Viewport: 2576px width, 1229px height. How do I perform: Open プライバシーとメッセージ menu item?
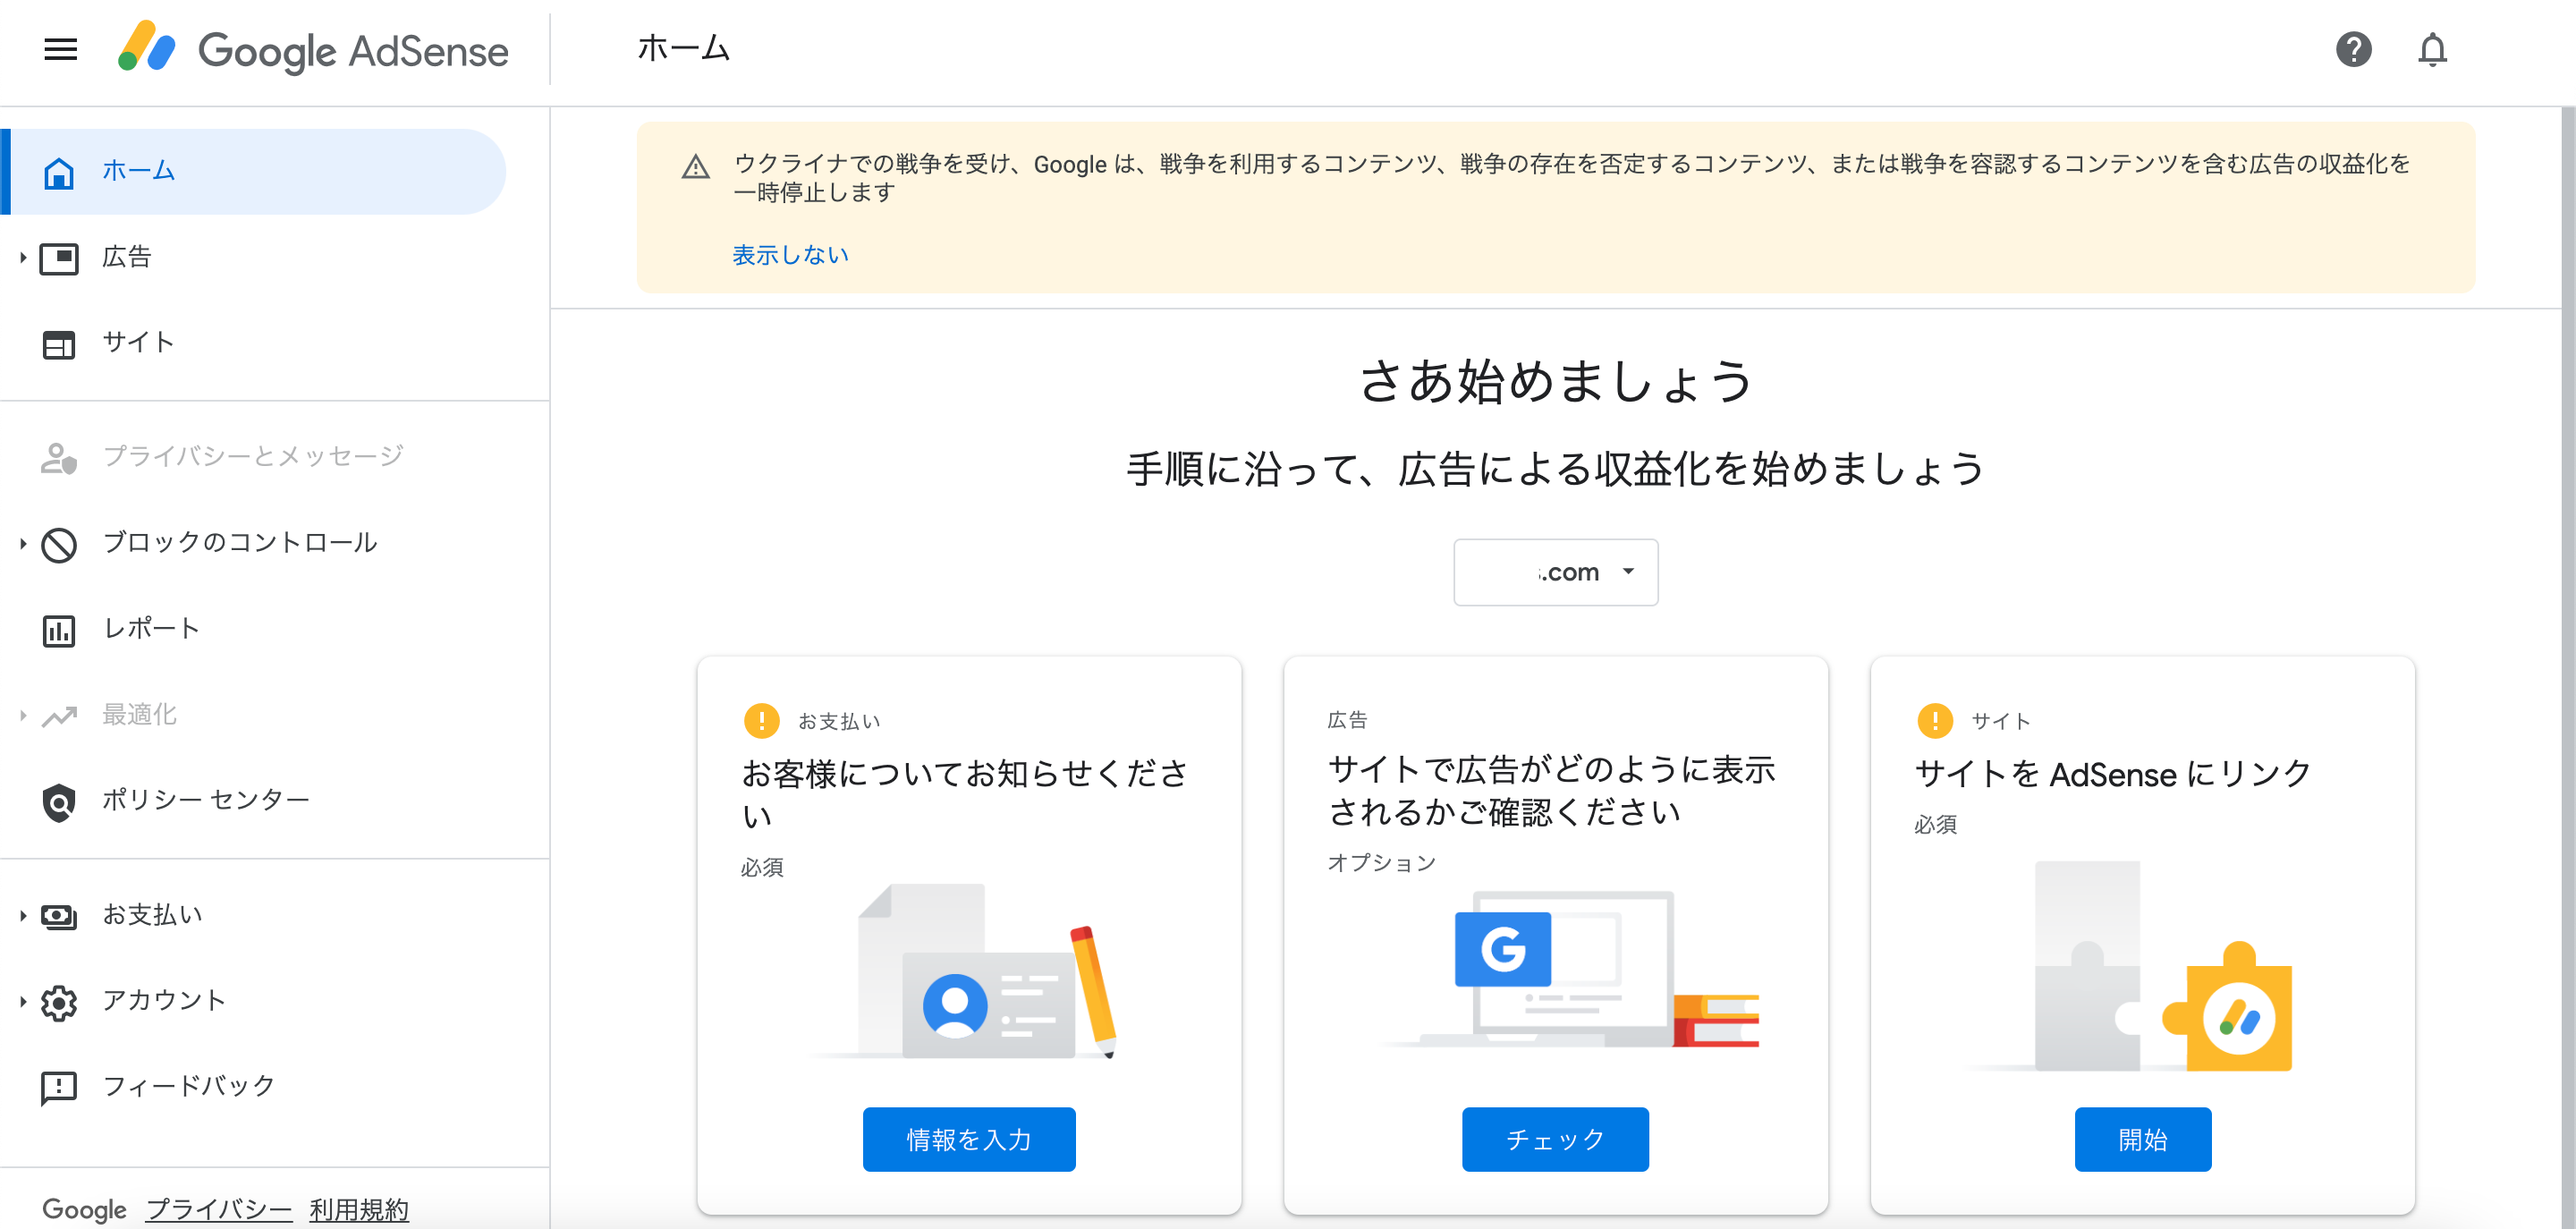(253, 456)
